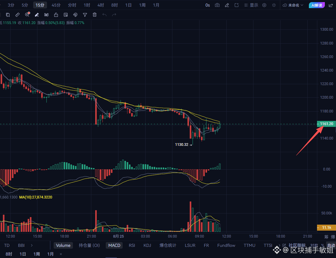Toggle the lock drawings icon
Image resolution: width=336 pixels, height=258 pixels.
click(56, 15)
